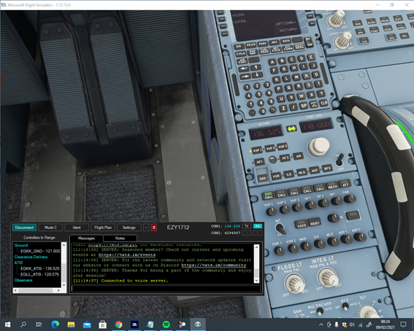Viewport: 414px width, 331px height.
Task: Click controllers list scroll down arrow
Action: coord(64,285)
